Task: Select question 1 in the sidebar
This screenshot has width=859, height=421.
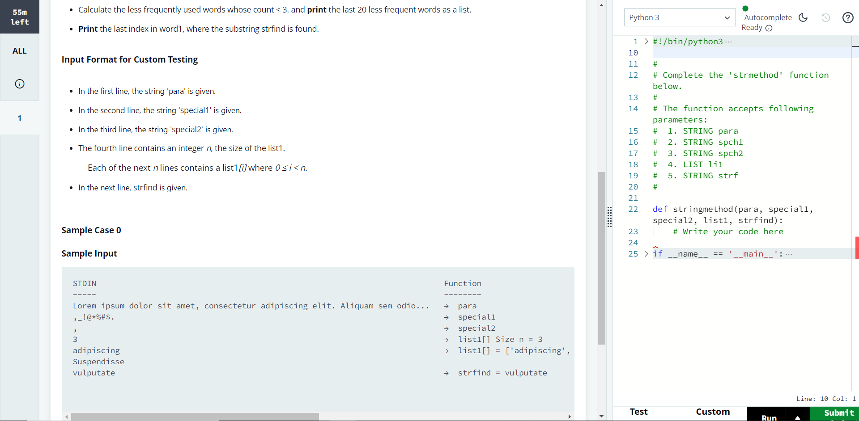Action: pos(19,118)
